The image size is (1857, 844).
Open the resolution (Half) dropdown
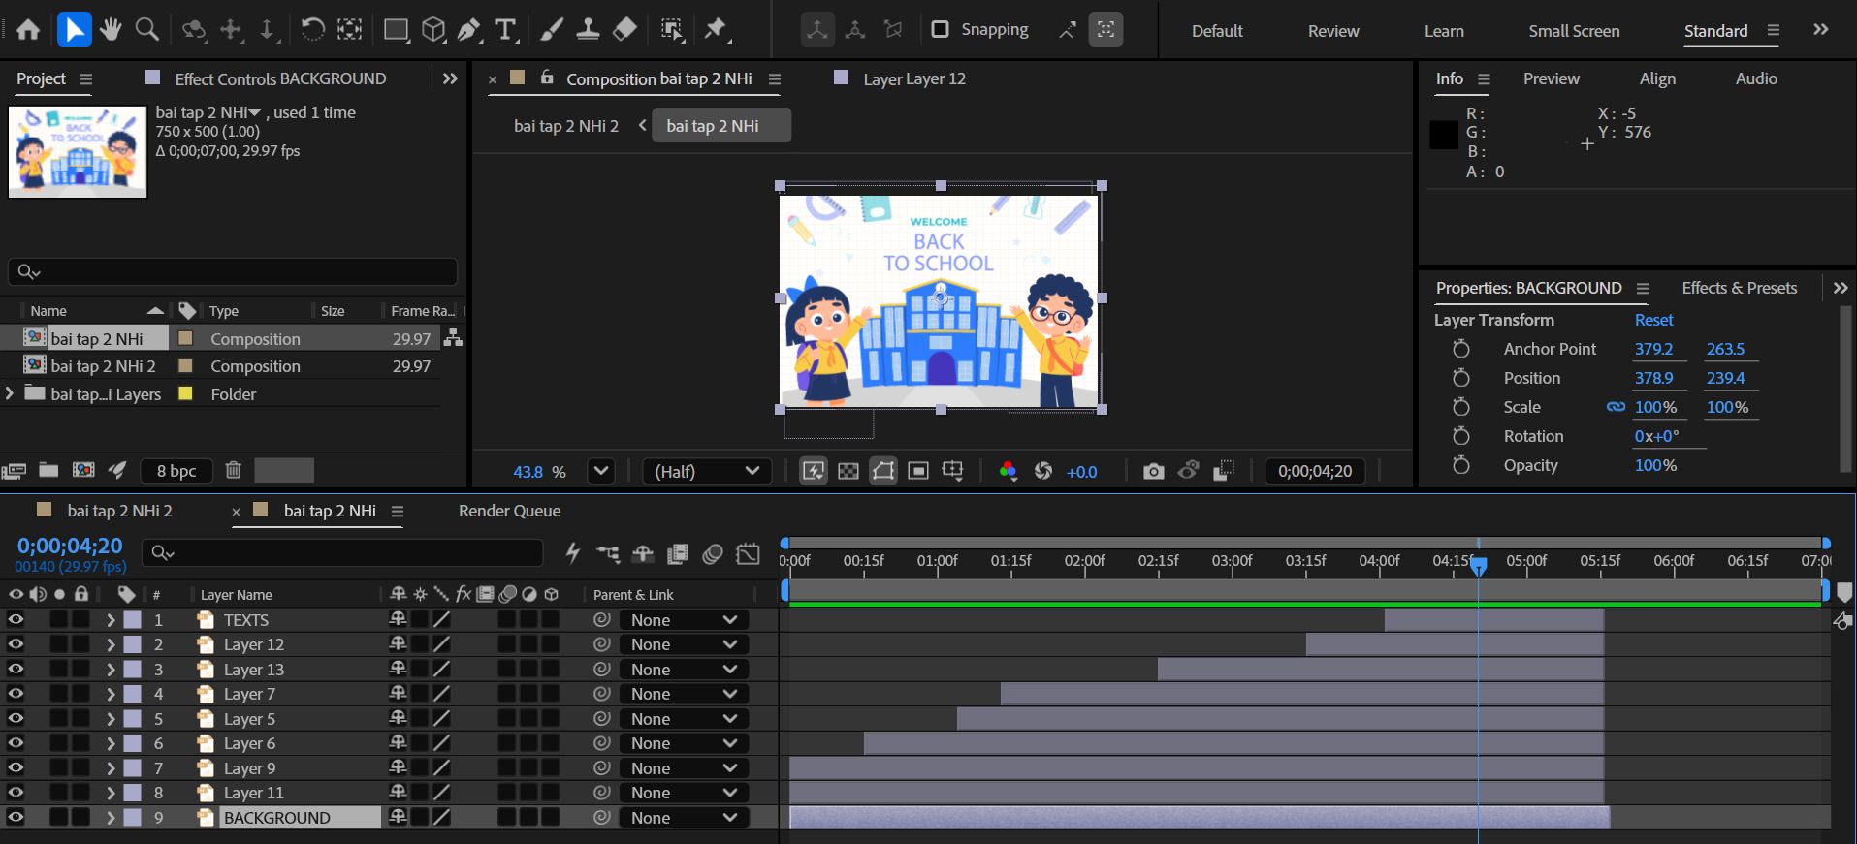tap(707, 472)
